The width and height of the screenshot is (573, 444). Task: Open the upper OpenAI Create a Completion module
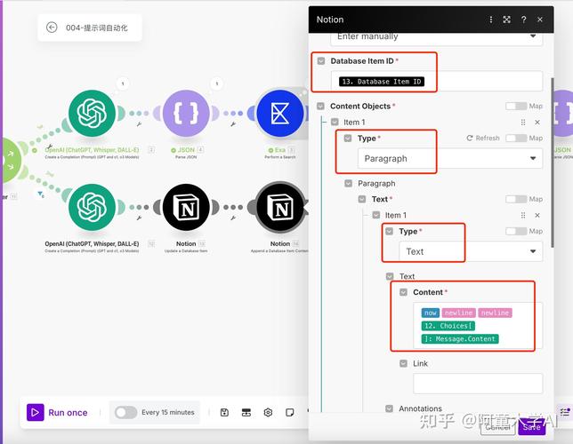point(92,113)
